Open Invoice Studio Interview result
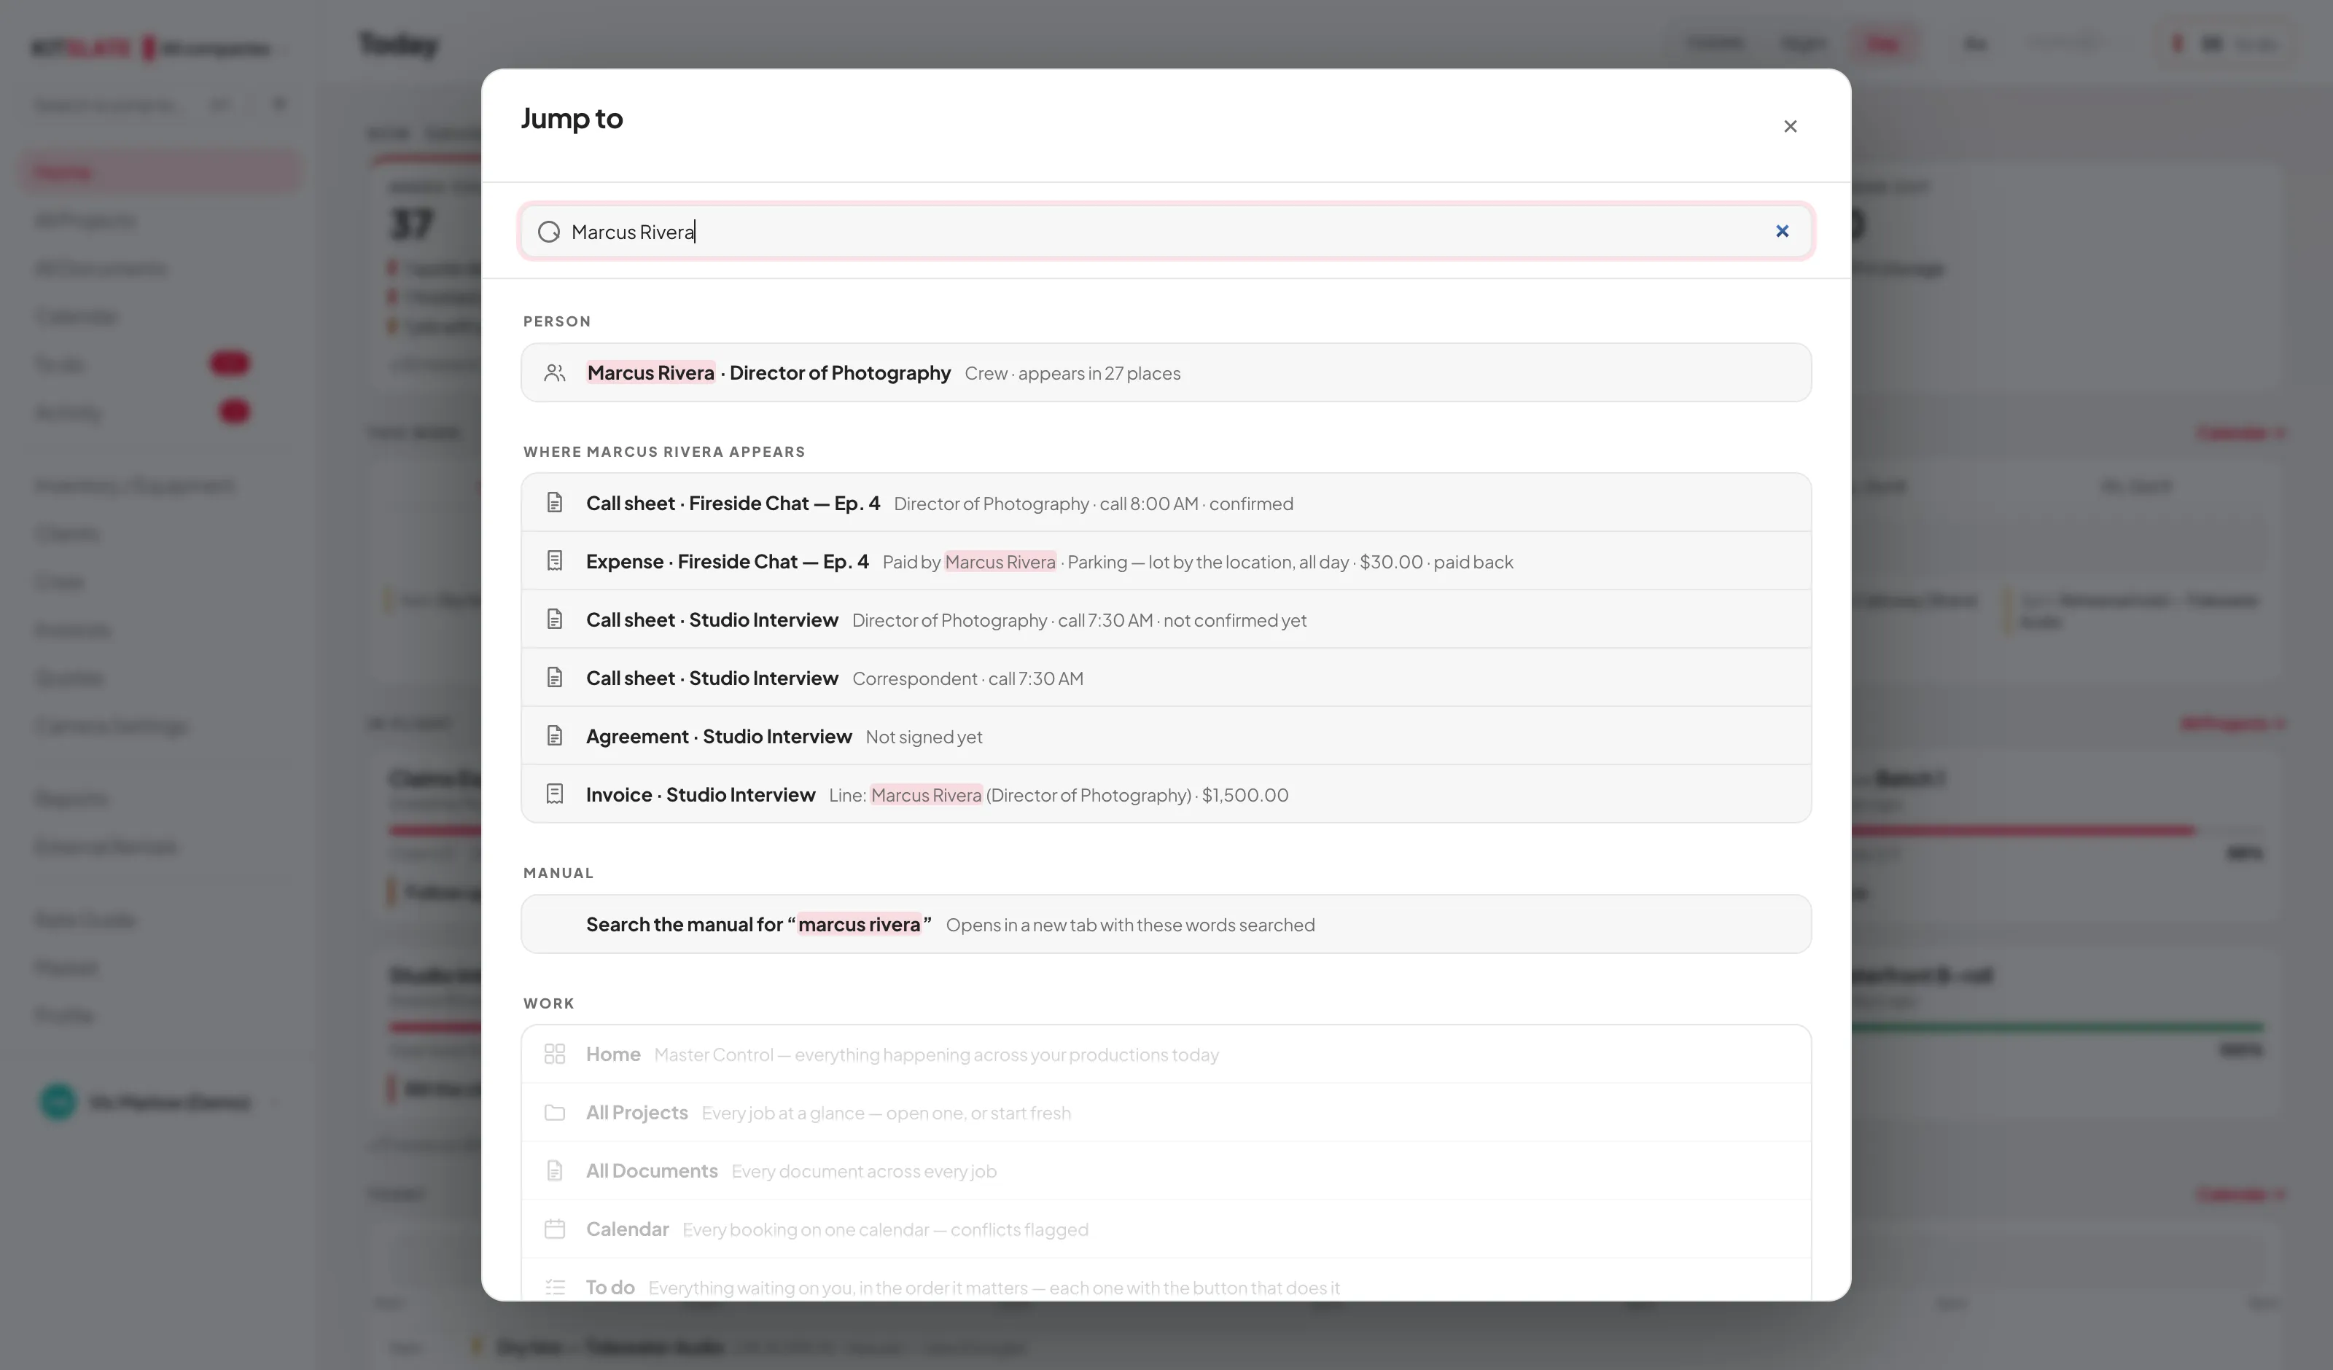This screenshot has height=1370, width=2333. pos(1166,794)
